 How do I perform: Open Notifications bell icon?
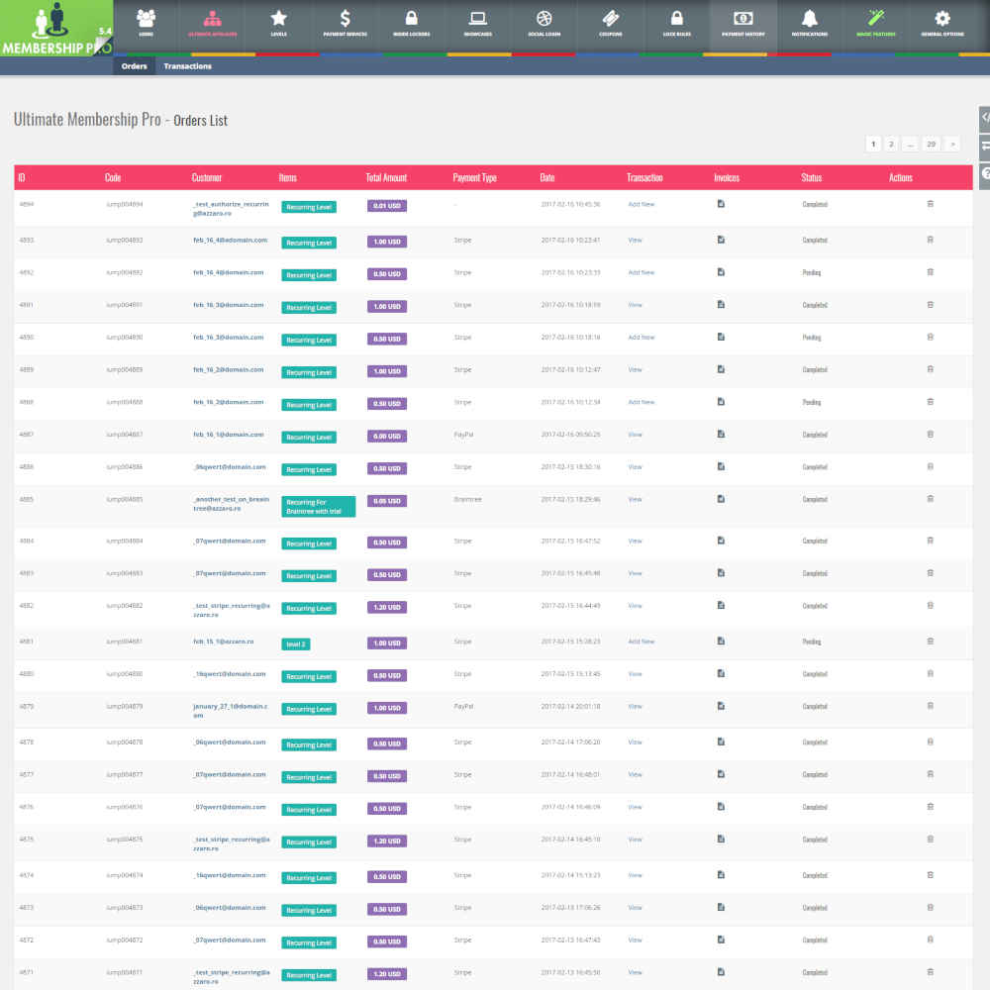[810, 24]
